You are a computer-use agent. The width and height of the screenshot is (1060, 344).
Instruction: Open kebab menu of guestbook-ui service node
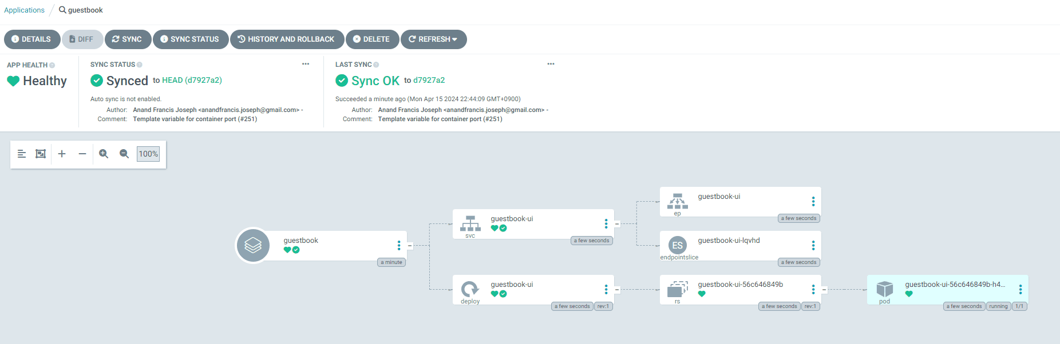pos(606,223)
